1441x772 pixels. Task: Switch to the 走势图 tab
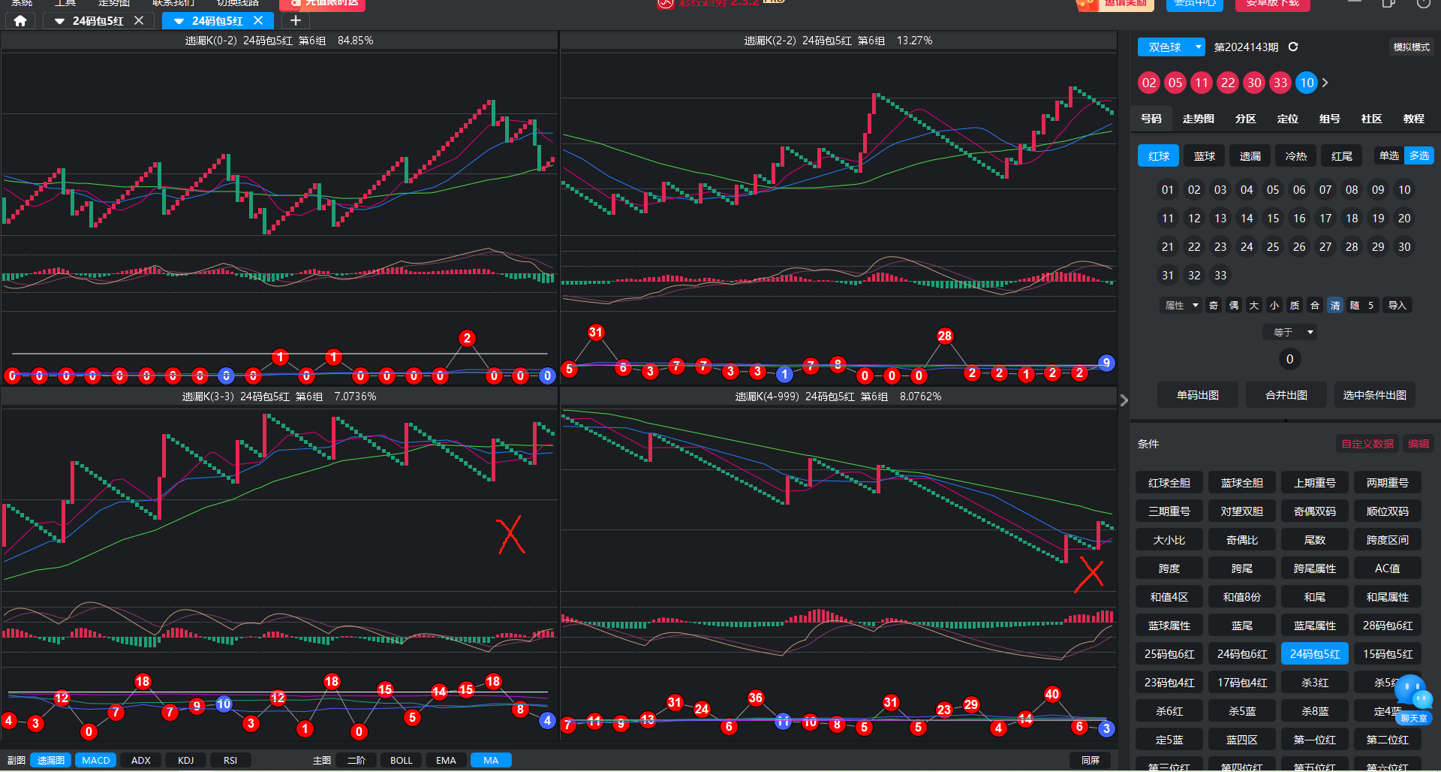click(1198, 119)
